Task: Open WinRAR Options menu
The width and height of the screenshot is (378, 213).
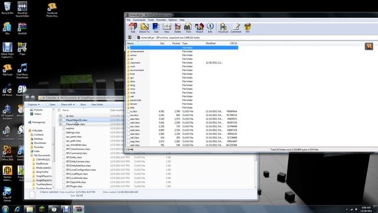Action: (x=172, y=20)
